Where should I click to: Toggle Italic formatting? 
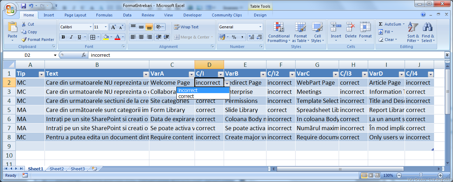tap(71, 37)
